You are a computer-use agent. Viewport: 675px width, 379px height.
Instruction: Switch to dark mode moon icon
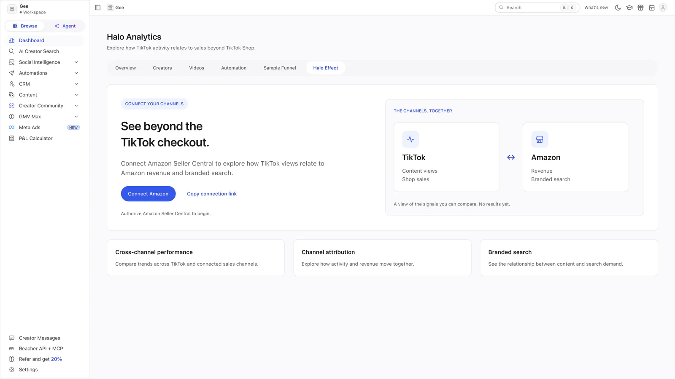(x=618, y=8)
